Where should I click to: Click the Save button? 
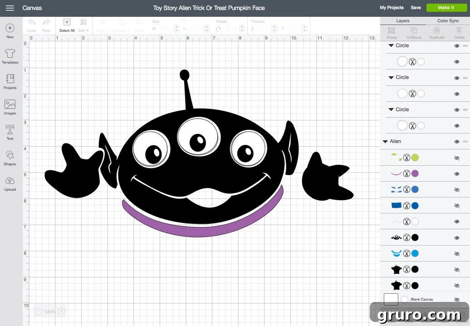point(416,8)
